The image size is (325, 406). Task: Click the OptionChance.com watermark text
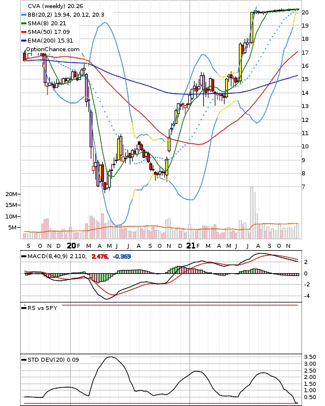click(53, 49)
